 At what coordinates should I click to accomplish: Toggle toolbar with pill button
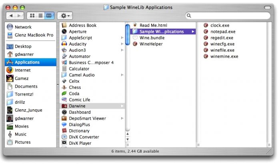(x=267, y=8)
